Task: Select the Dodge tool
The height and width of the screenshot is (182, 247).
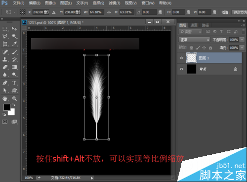Action: coord(14,75)
